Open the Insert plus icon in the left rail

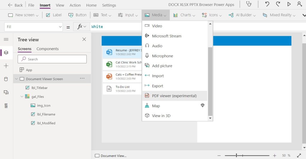[6, 66]
